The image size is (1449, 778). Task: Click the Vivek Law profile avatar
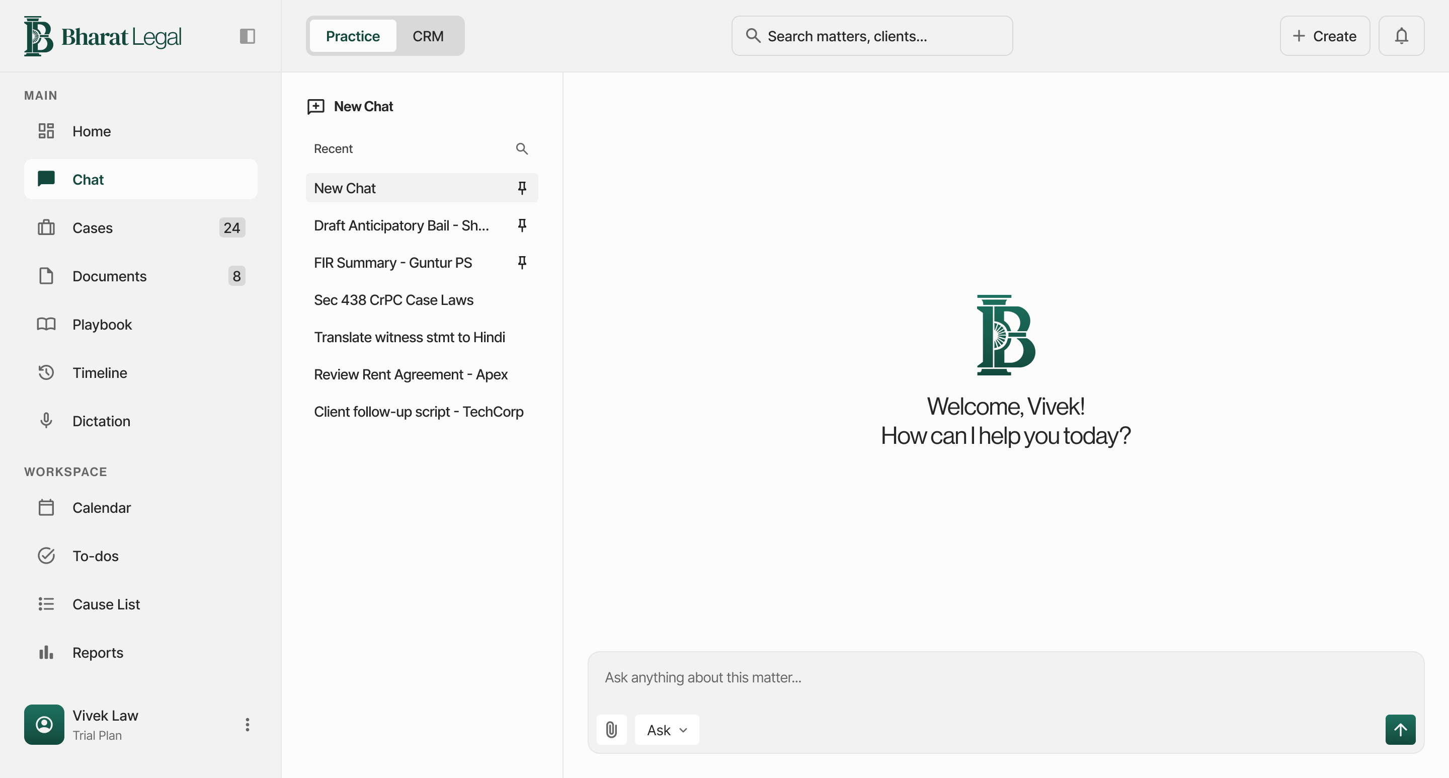pos(44,725)
